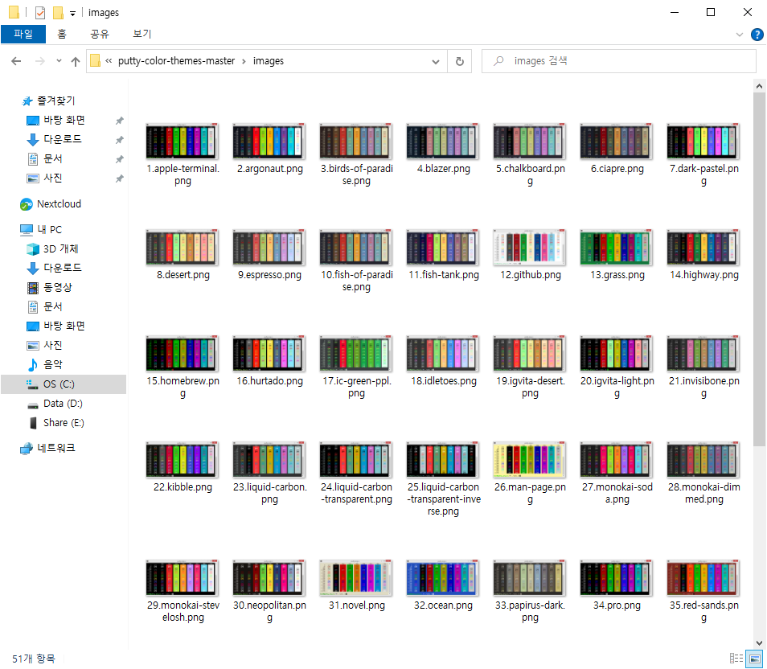The height and width of the screenshot is (669, 767).
Task: Click the new folder icon in title bar
Action: [58, 13]
